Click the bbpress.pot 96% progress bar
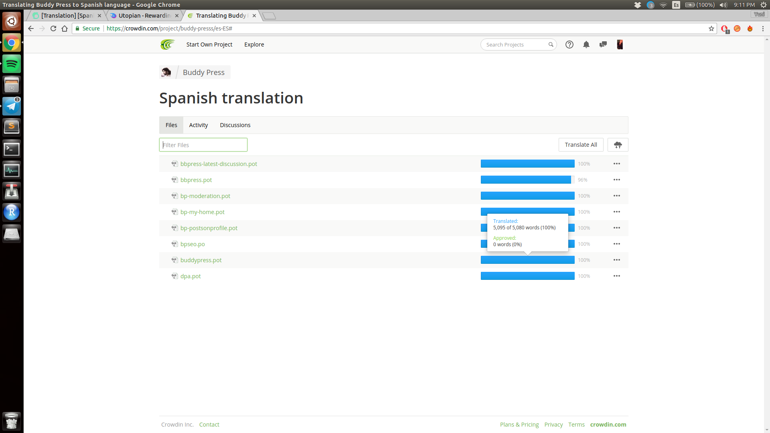770x433 pixels. click(528, 180)
